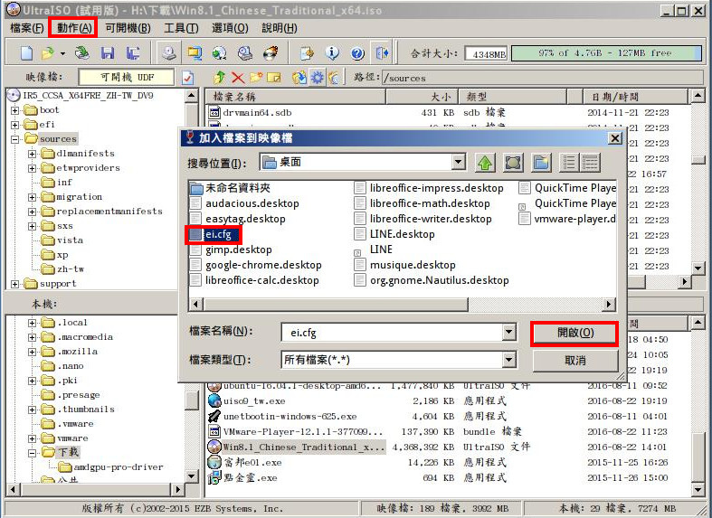Click the Mount to virtual drive icon

point(245,53)
